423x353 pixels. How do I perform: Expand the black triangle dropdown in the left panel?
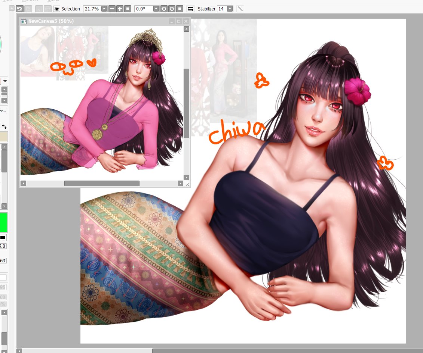click(x=5, y=81)
